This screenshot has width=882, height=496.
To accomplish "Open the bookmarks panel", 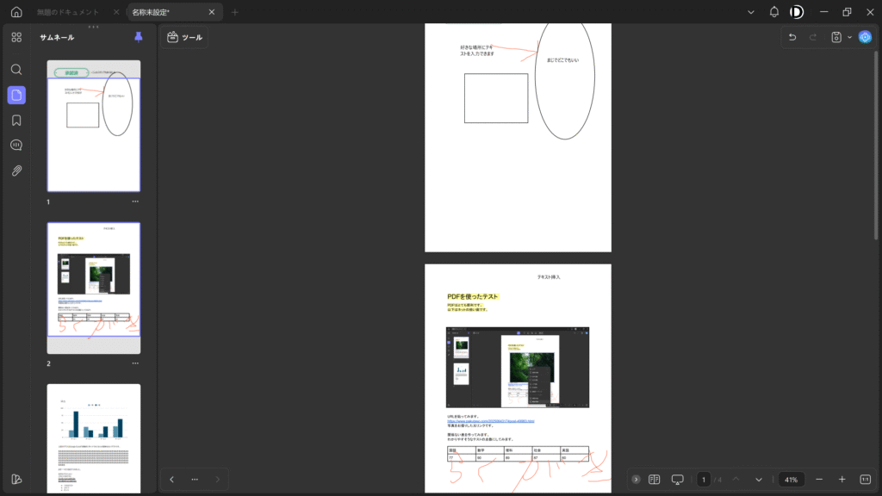I will pos(16,120).
